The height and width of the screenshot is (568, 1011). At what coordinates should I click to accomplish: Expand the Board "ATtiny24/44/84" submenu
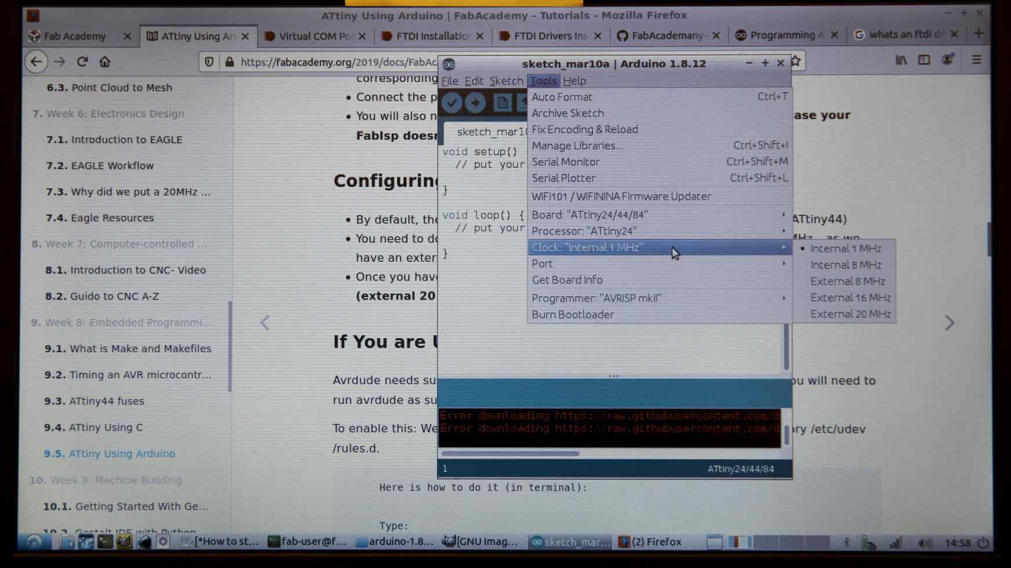pos(659,215)
